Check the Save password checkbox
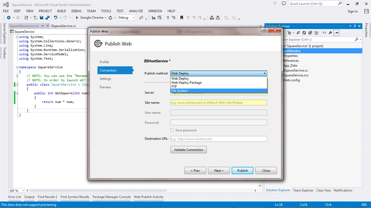The height and width of the screenshot is (208, 371). click(x=172, y=130)
